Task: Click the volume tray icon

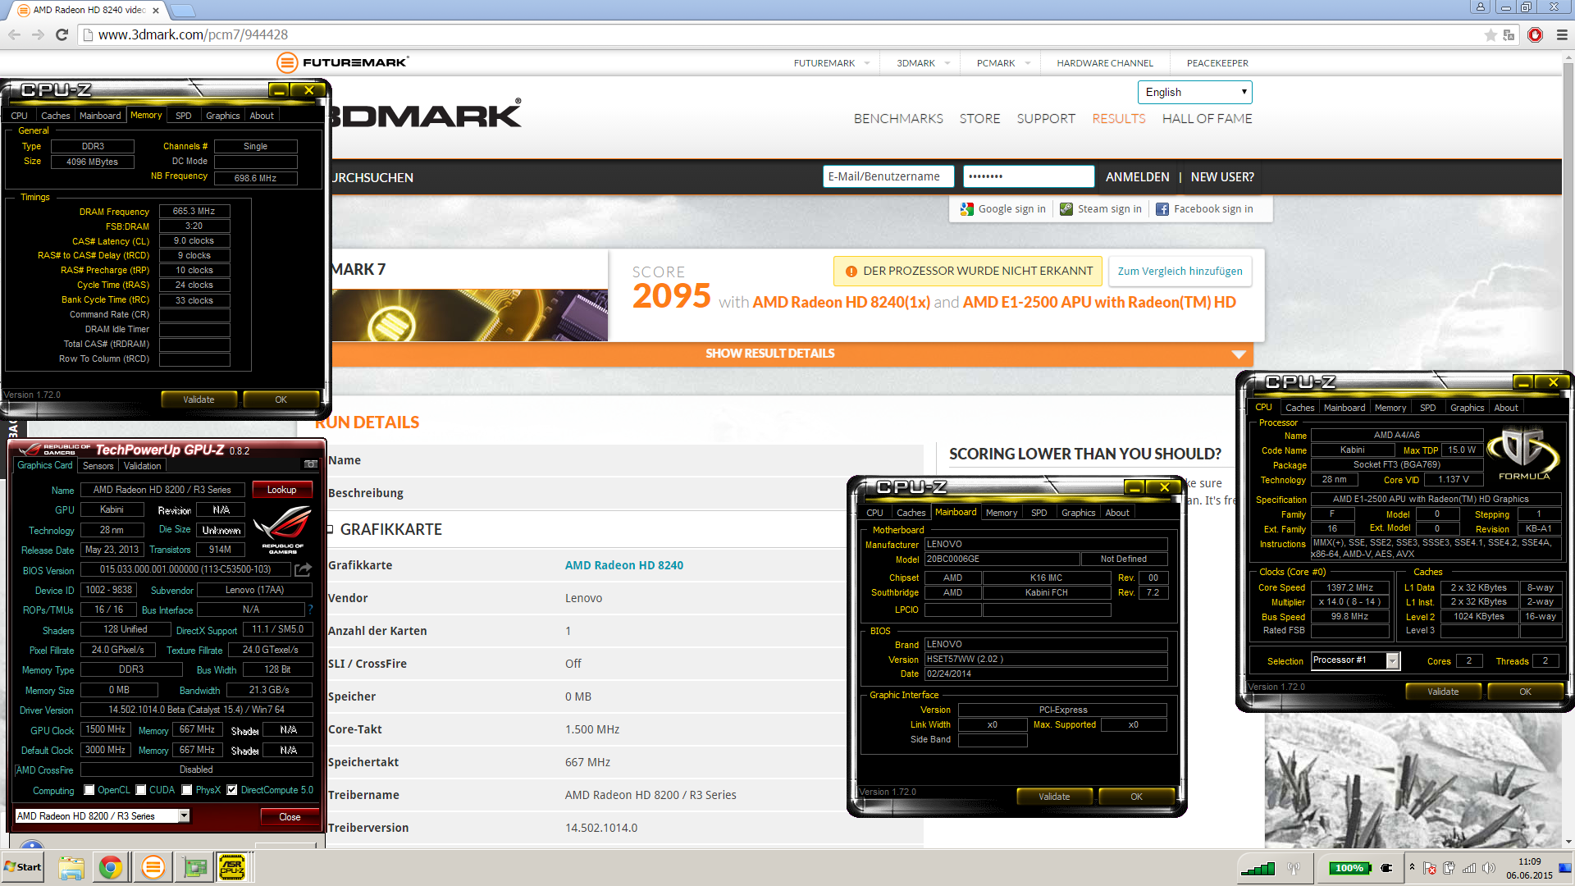Action: 1488,868
